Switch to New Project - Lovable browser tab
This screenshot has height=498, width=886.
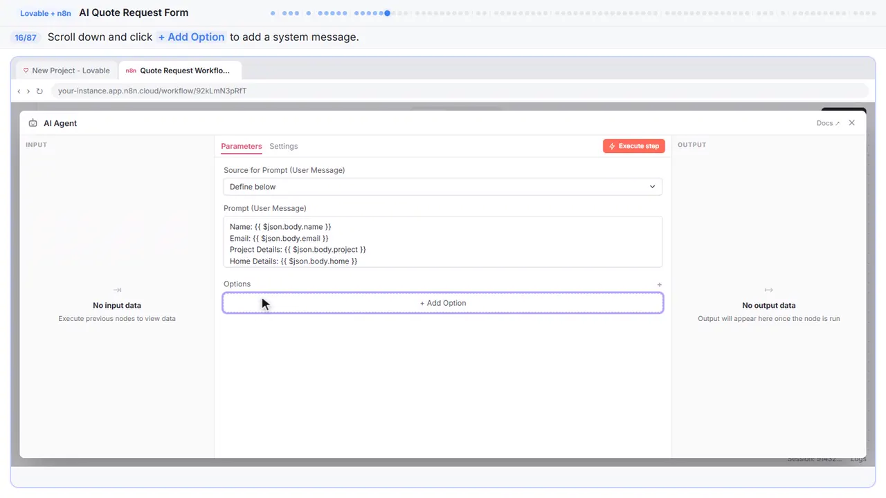(x=67, y=71)
